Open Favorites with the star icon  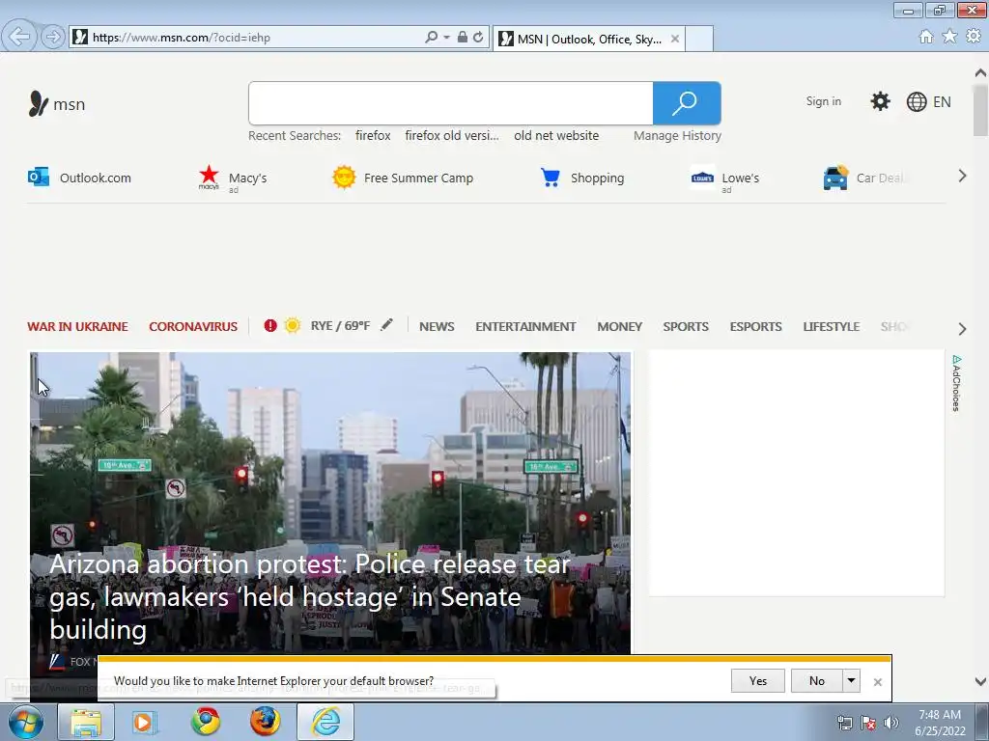coord(949,37)
